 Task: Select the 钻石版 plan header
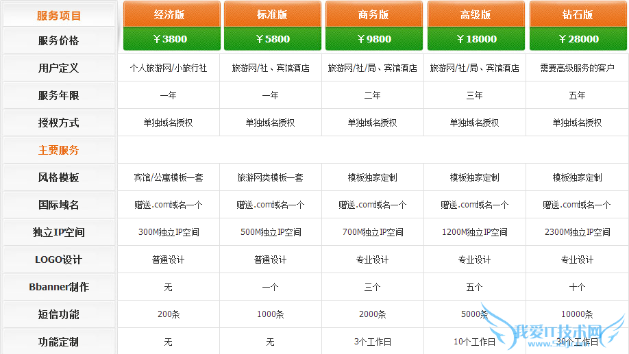[578, 14]
